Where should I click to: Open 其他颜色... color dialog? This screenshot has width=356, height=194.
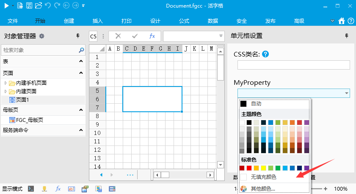tap(275, 189)
